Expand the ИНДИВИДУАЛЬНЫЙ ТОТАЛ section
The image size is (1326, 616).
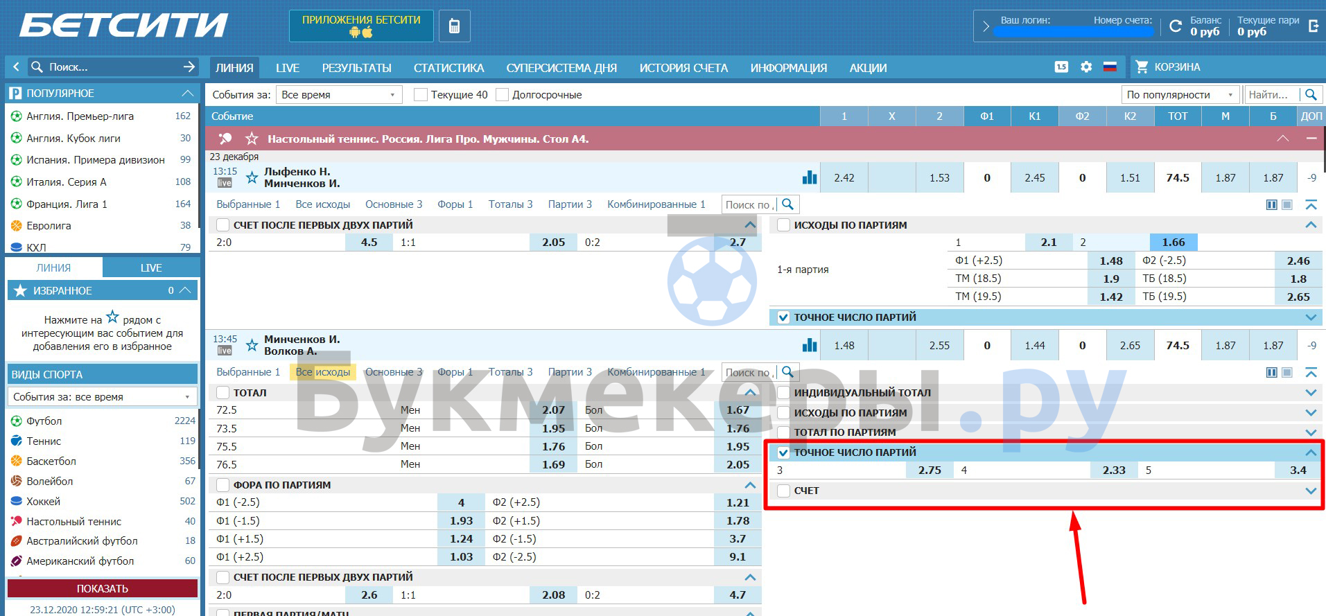click(1310, 393)
